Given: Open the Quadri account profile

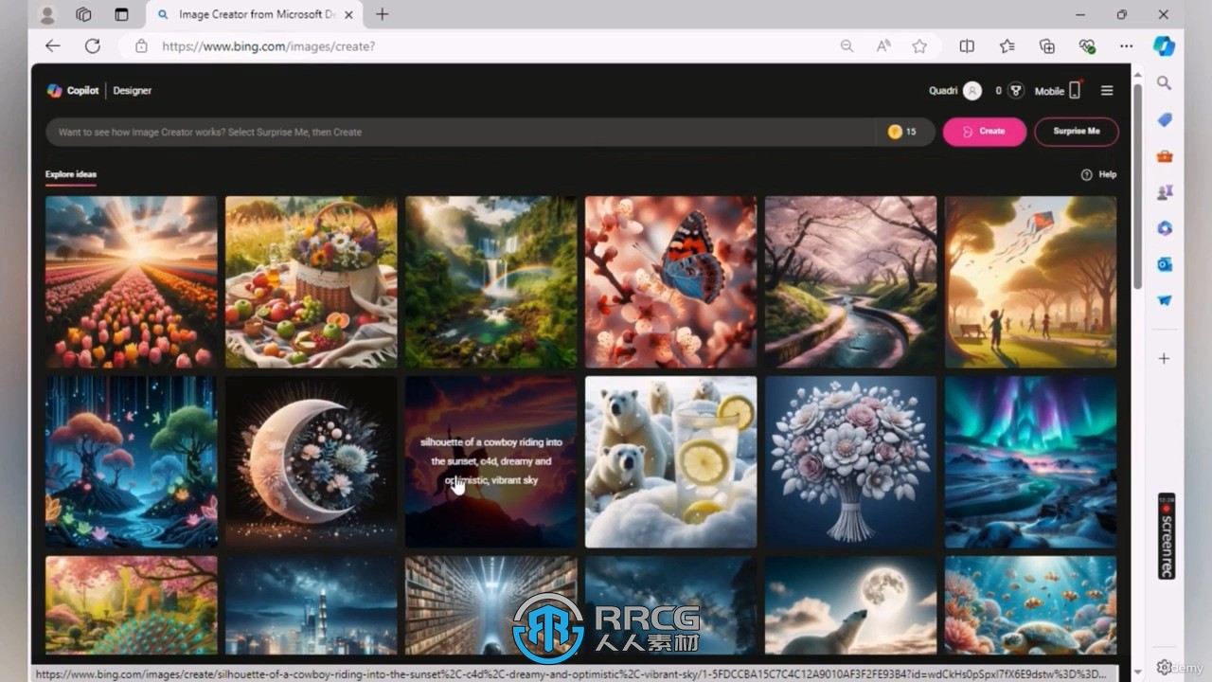Looking at the screenshot, I should (954, 91).
